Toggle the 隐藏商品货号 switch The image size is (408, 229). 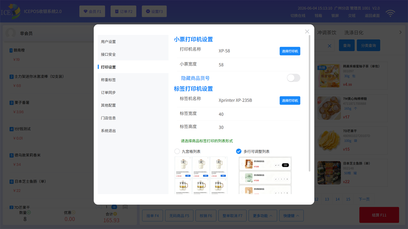click(x=293, y=78)
